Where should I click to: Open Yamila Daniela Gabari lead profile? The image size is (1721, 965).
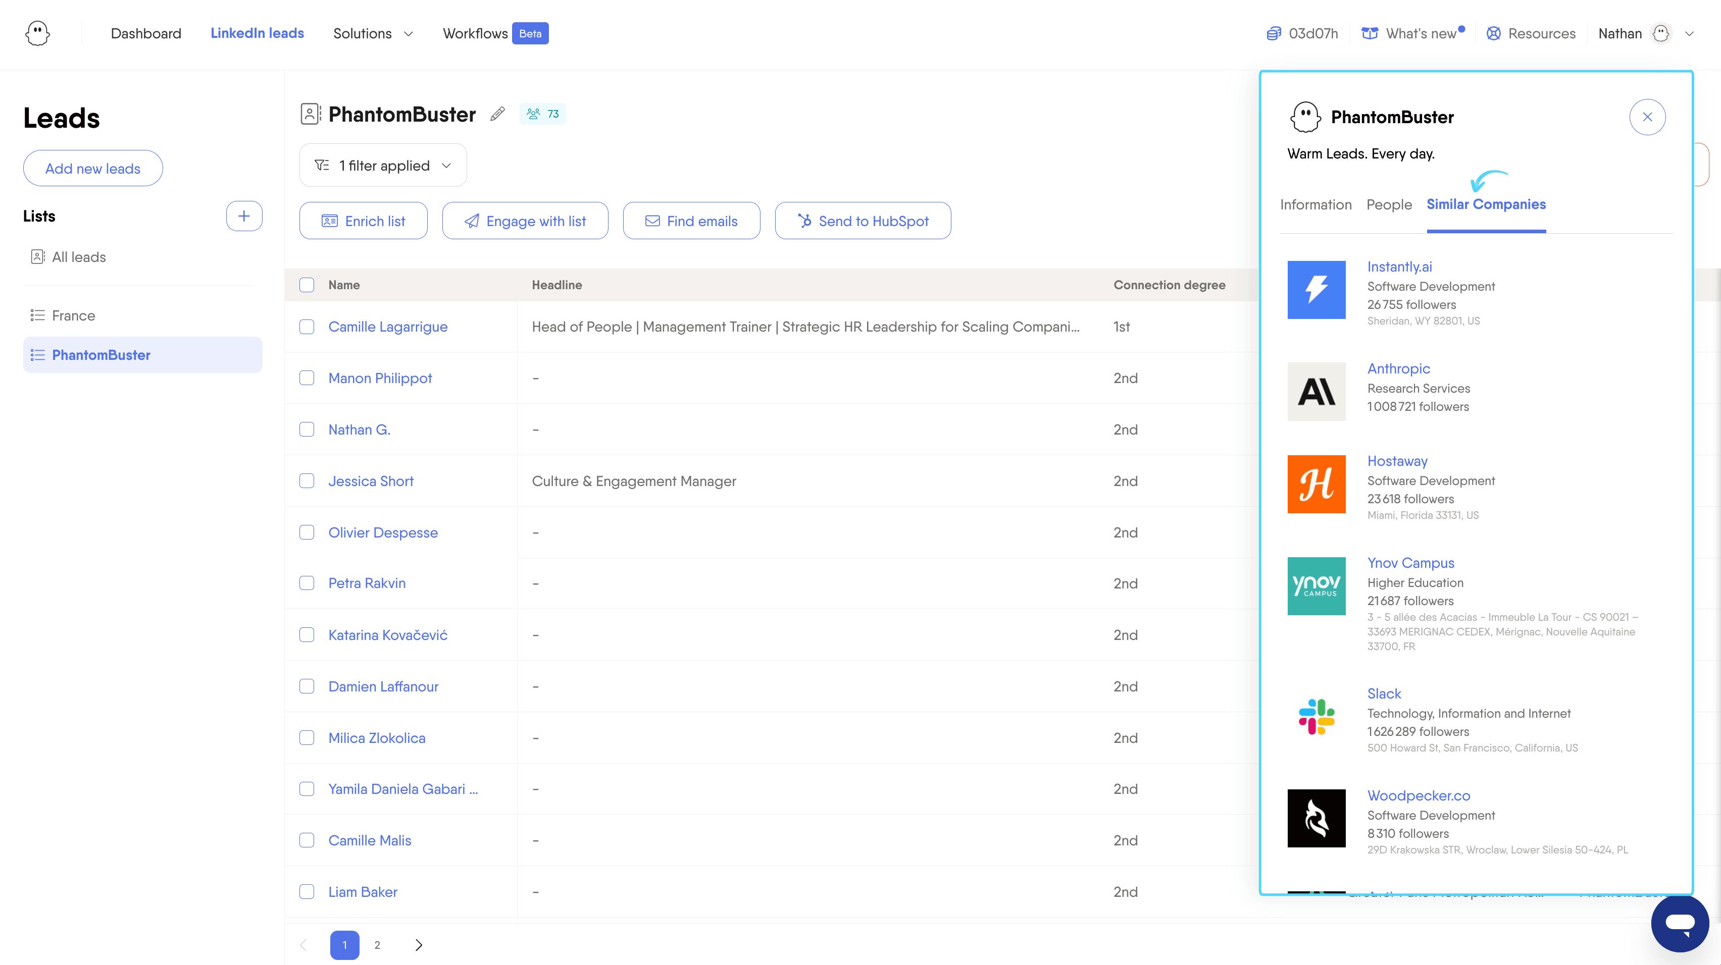coord(403,789)
